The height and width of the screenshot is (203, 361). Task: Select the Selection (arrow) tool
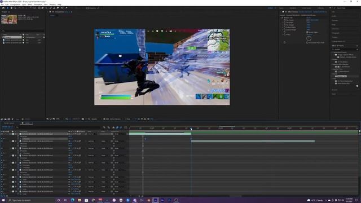click(x=7, y=8)
